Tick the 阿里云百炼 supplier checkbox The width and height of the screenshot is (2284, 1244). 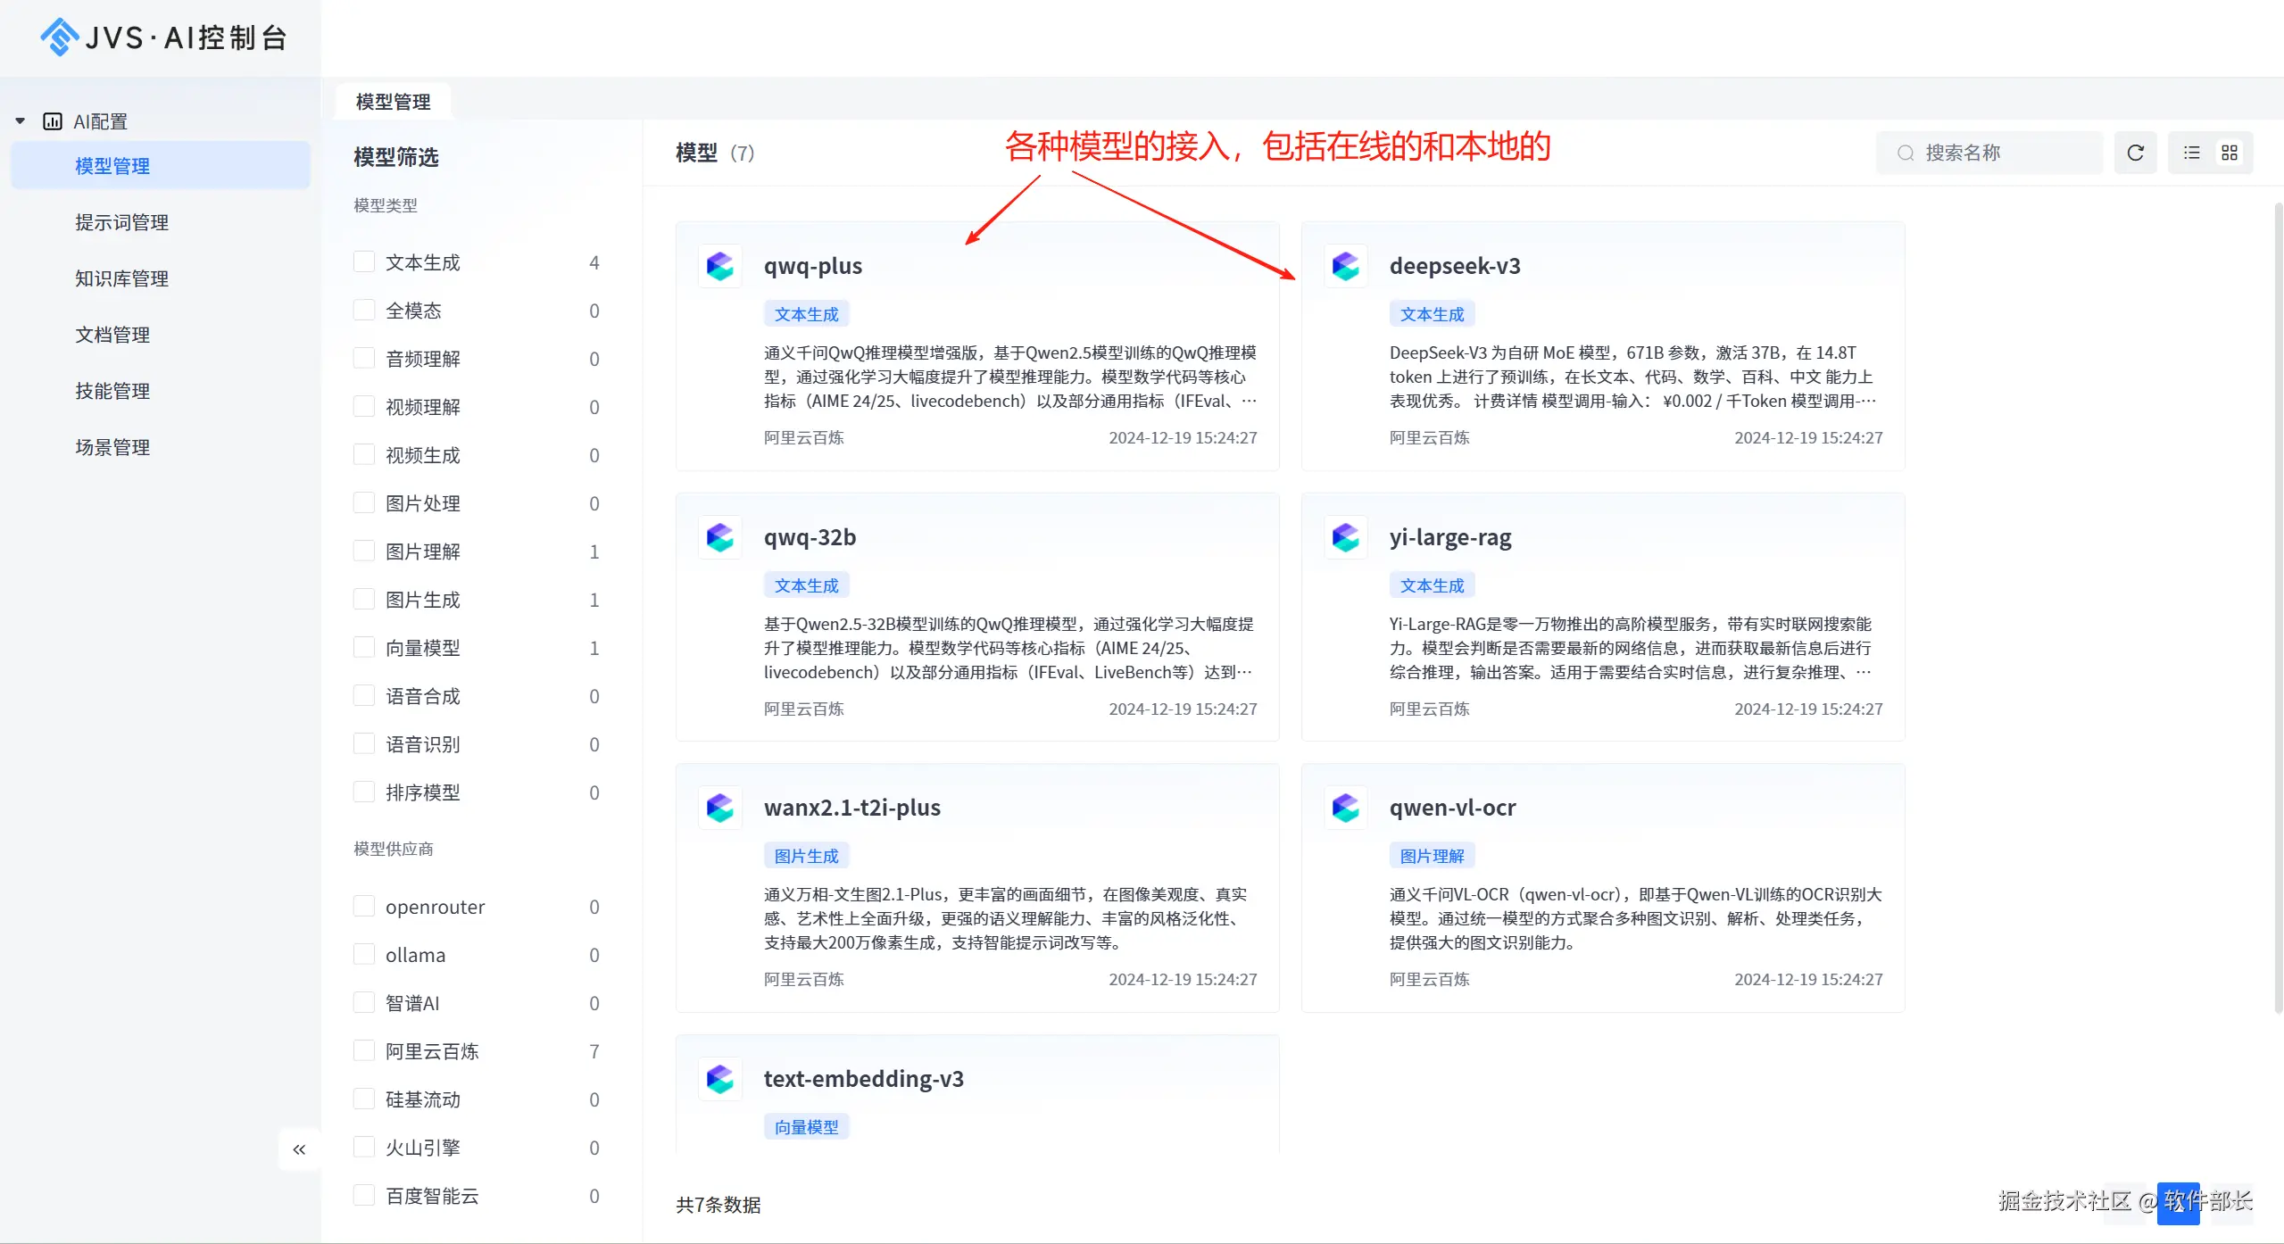(x=364, y=1050)
